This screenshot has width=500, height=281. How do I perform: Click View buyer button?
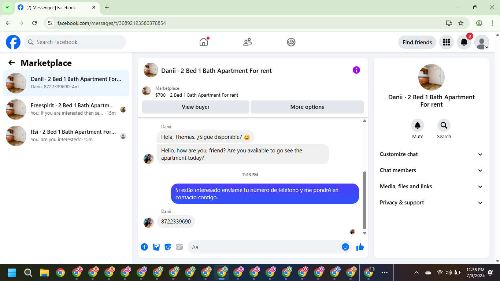pos(196,107)
